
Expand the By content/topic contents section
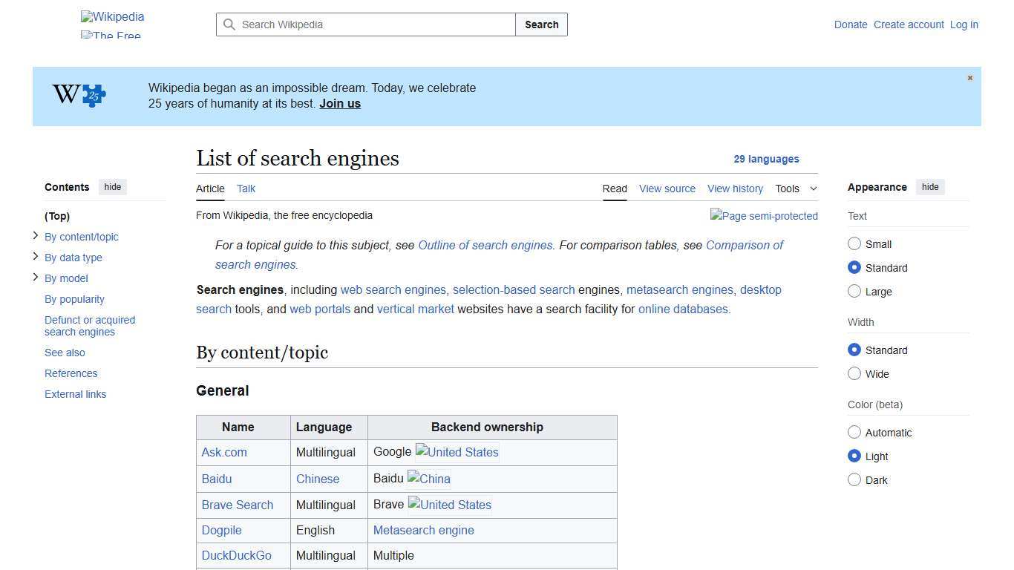35,235
